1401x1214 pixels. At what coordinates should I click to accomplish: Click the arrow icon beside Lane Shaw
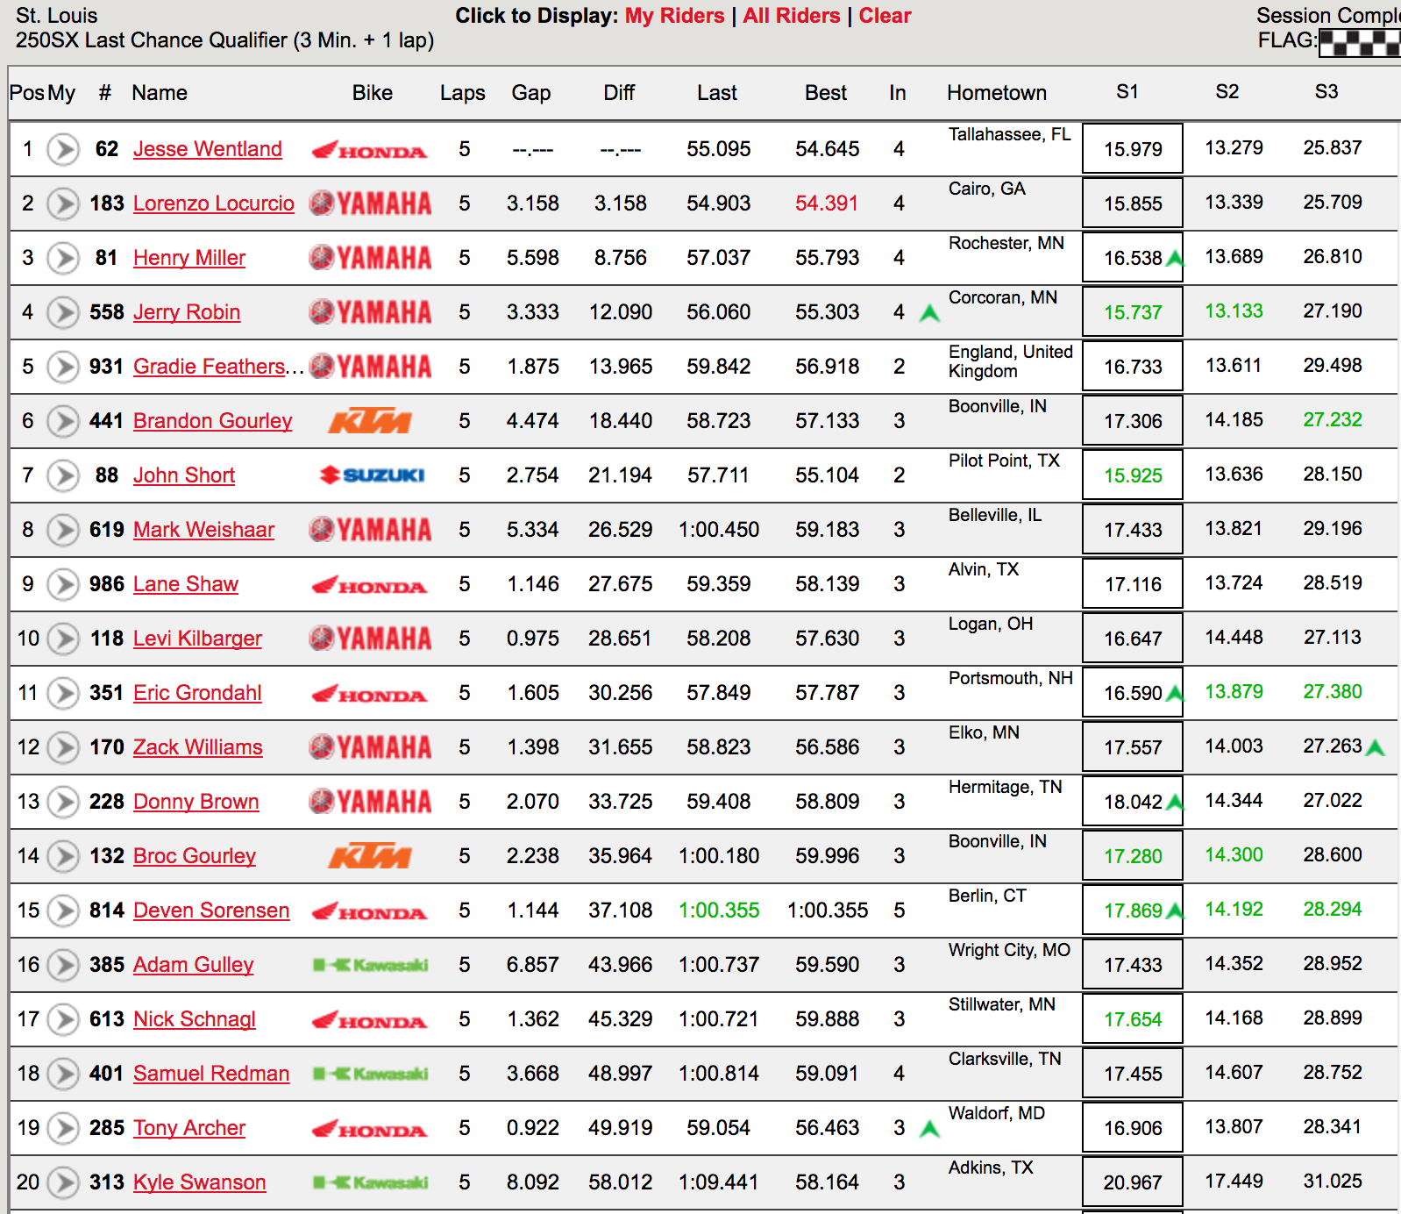(63, 584)
